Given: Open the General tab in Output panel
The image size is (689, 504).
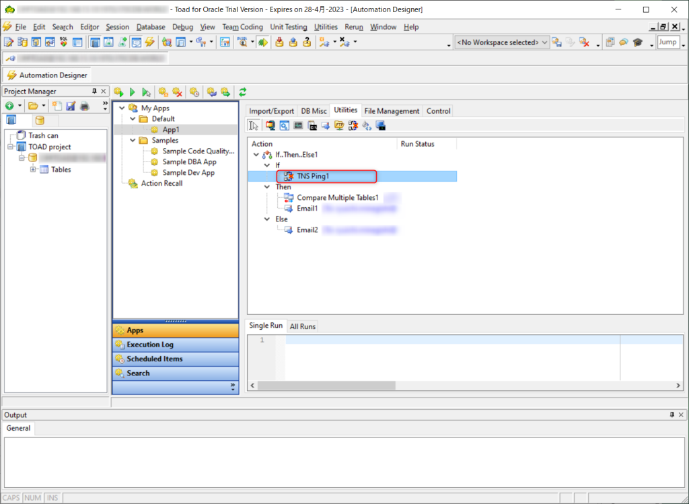Looking at the screenshot, I should [18, 429].
